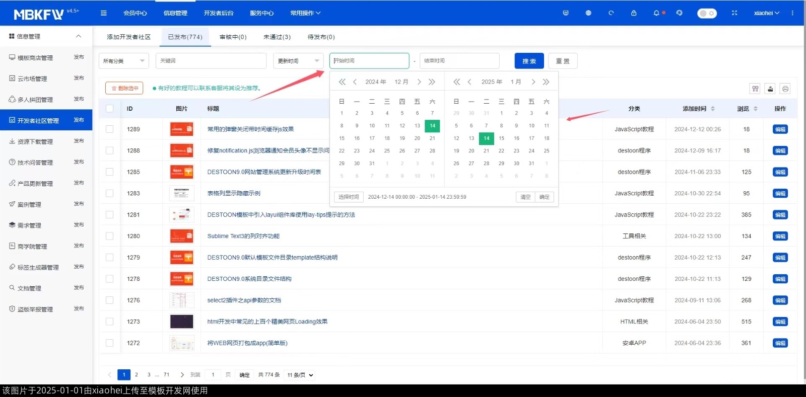Viewport: 806px width, 397px height.
Task: Check the checkbox for row 1285
Action: 110,172
